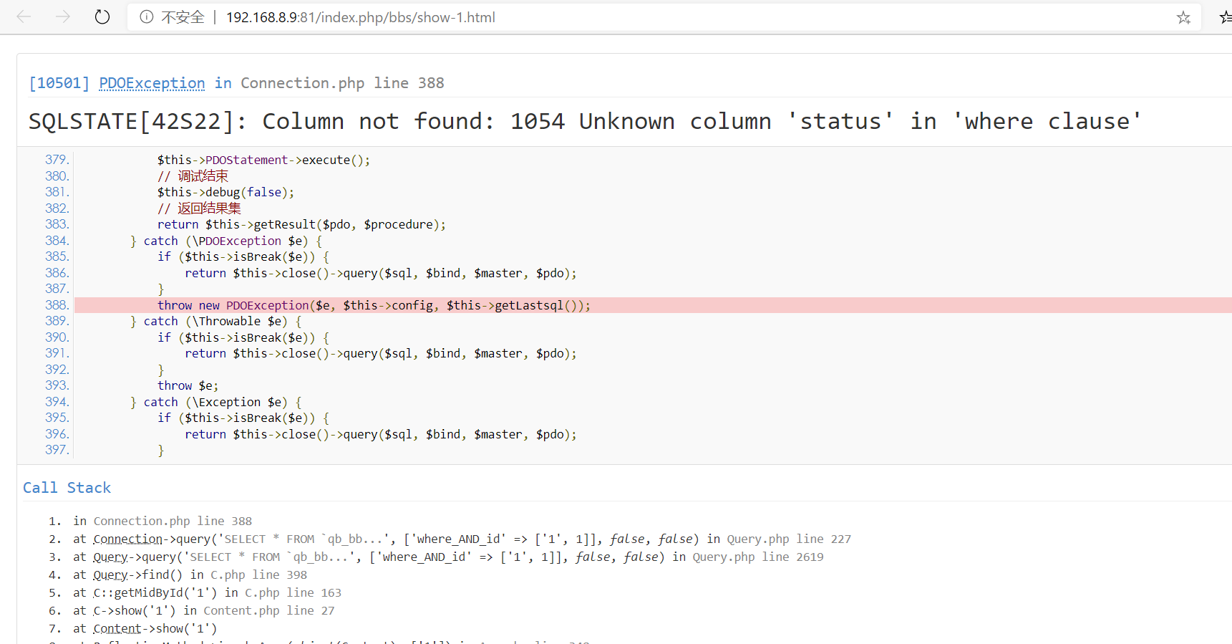Click the 不安全 security warning label
Screen dimensions: 1232x644
click(x=183, y=17)
